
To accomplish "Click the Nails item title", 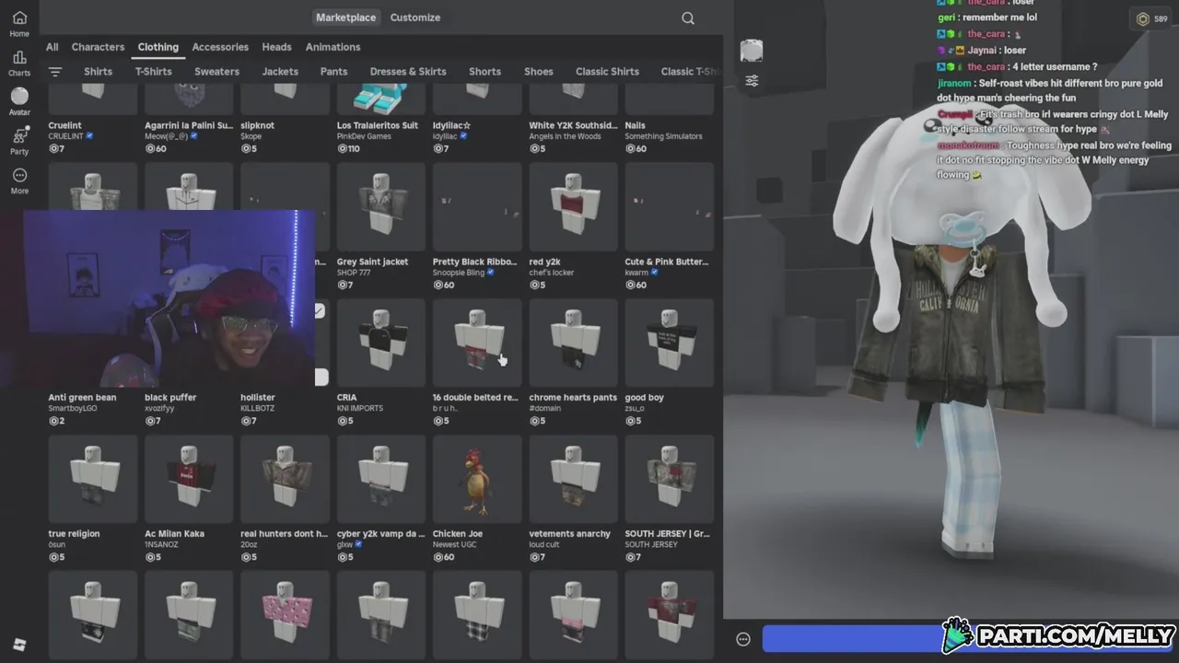I will point(636,125).
